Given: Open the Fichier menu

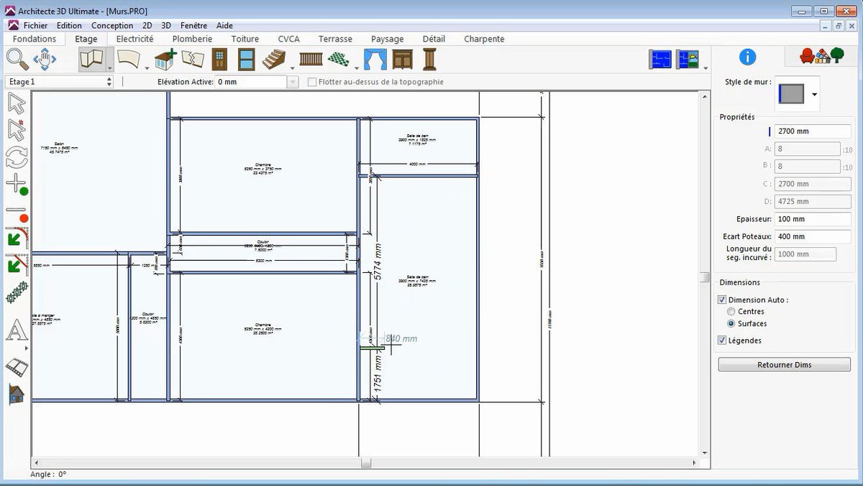Looking at the screenshot, I should (35, 25).
